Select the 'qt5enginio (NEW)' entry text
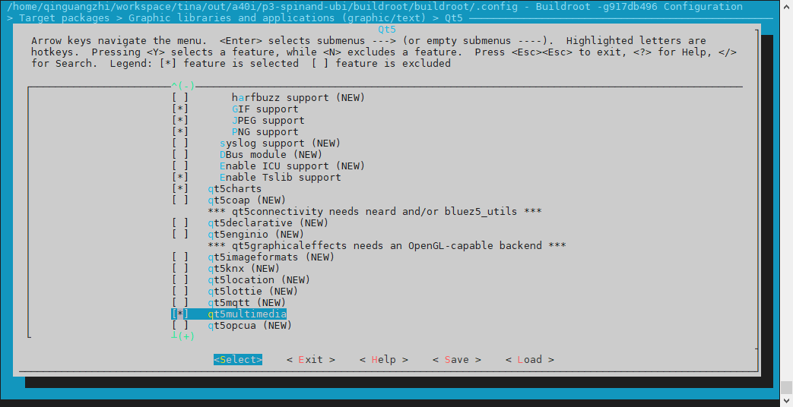 [x=256, y=235]
